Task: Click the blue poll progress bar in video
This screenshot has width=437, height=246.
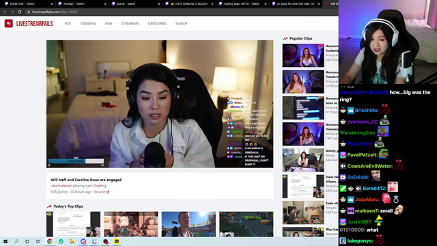Action: [76, 161]
